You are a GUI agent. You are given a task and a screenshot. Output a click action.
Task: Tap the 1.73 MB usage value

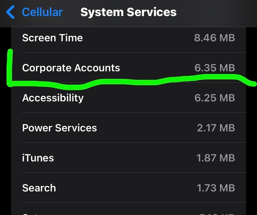[x=216, y=188]
